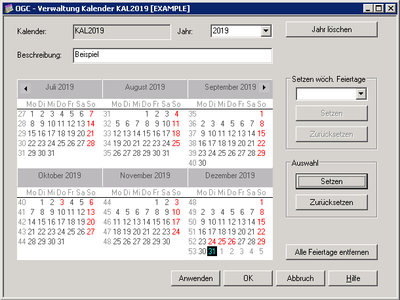Select August 1 in the calendar
Viewport: 400px width, 300px height.
tap(147, 114)
